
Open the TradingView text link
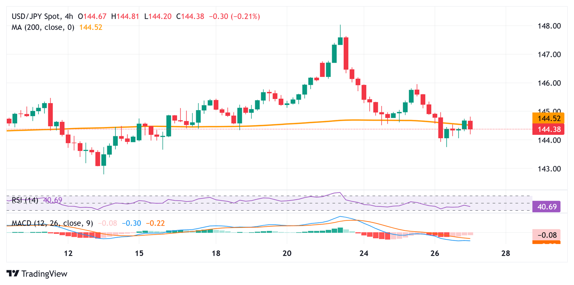pyautogui.click(x=44, y=273)
